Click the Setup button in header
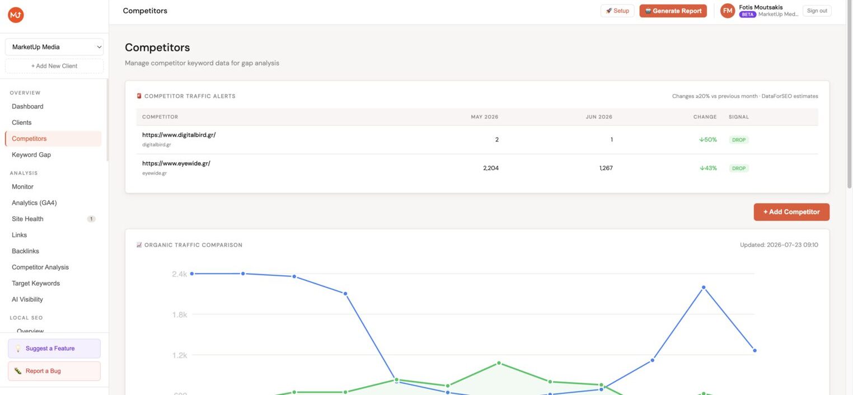 click(x=617, y=11)
